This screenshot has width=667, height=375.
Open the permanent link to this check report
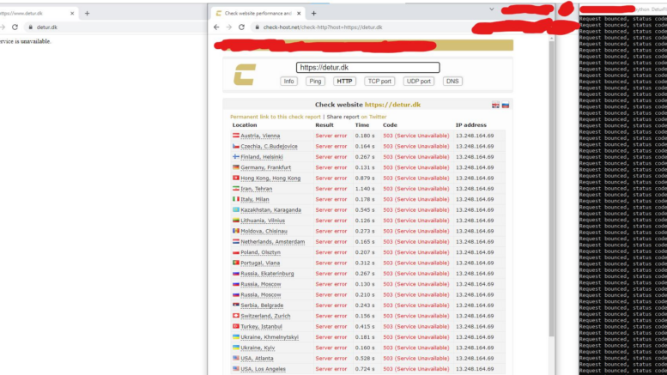click(x=276, y=116)
